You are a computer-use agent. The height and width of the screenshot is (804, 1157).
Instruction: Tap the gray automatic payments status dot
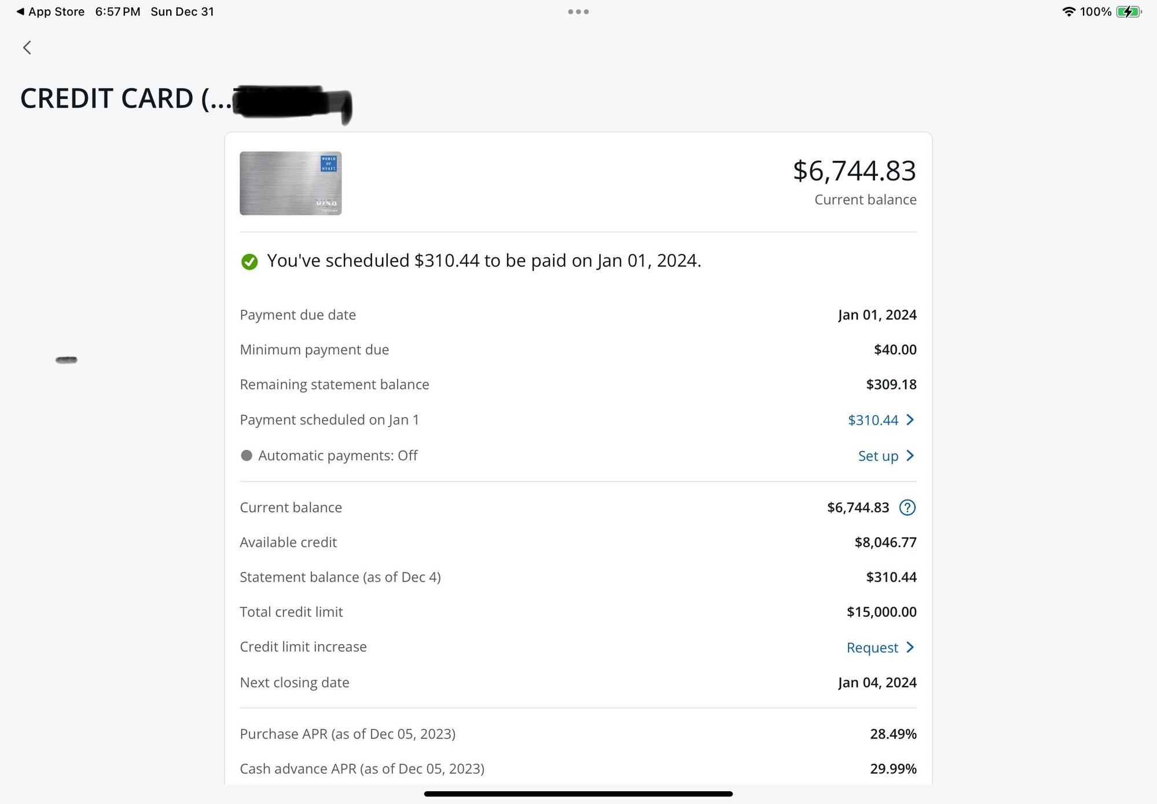coord(246,456)
